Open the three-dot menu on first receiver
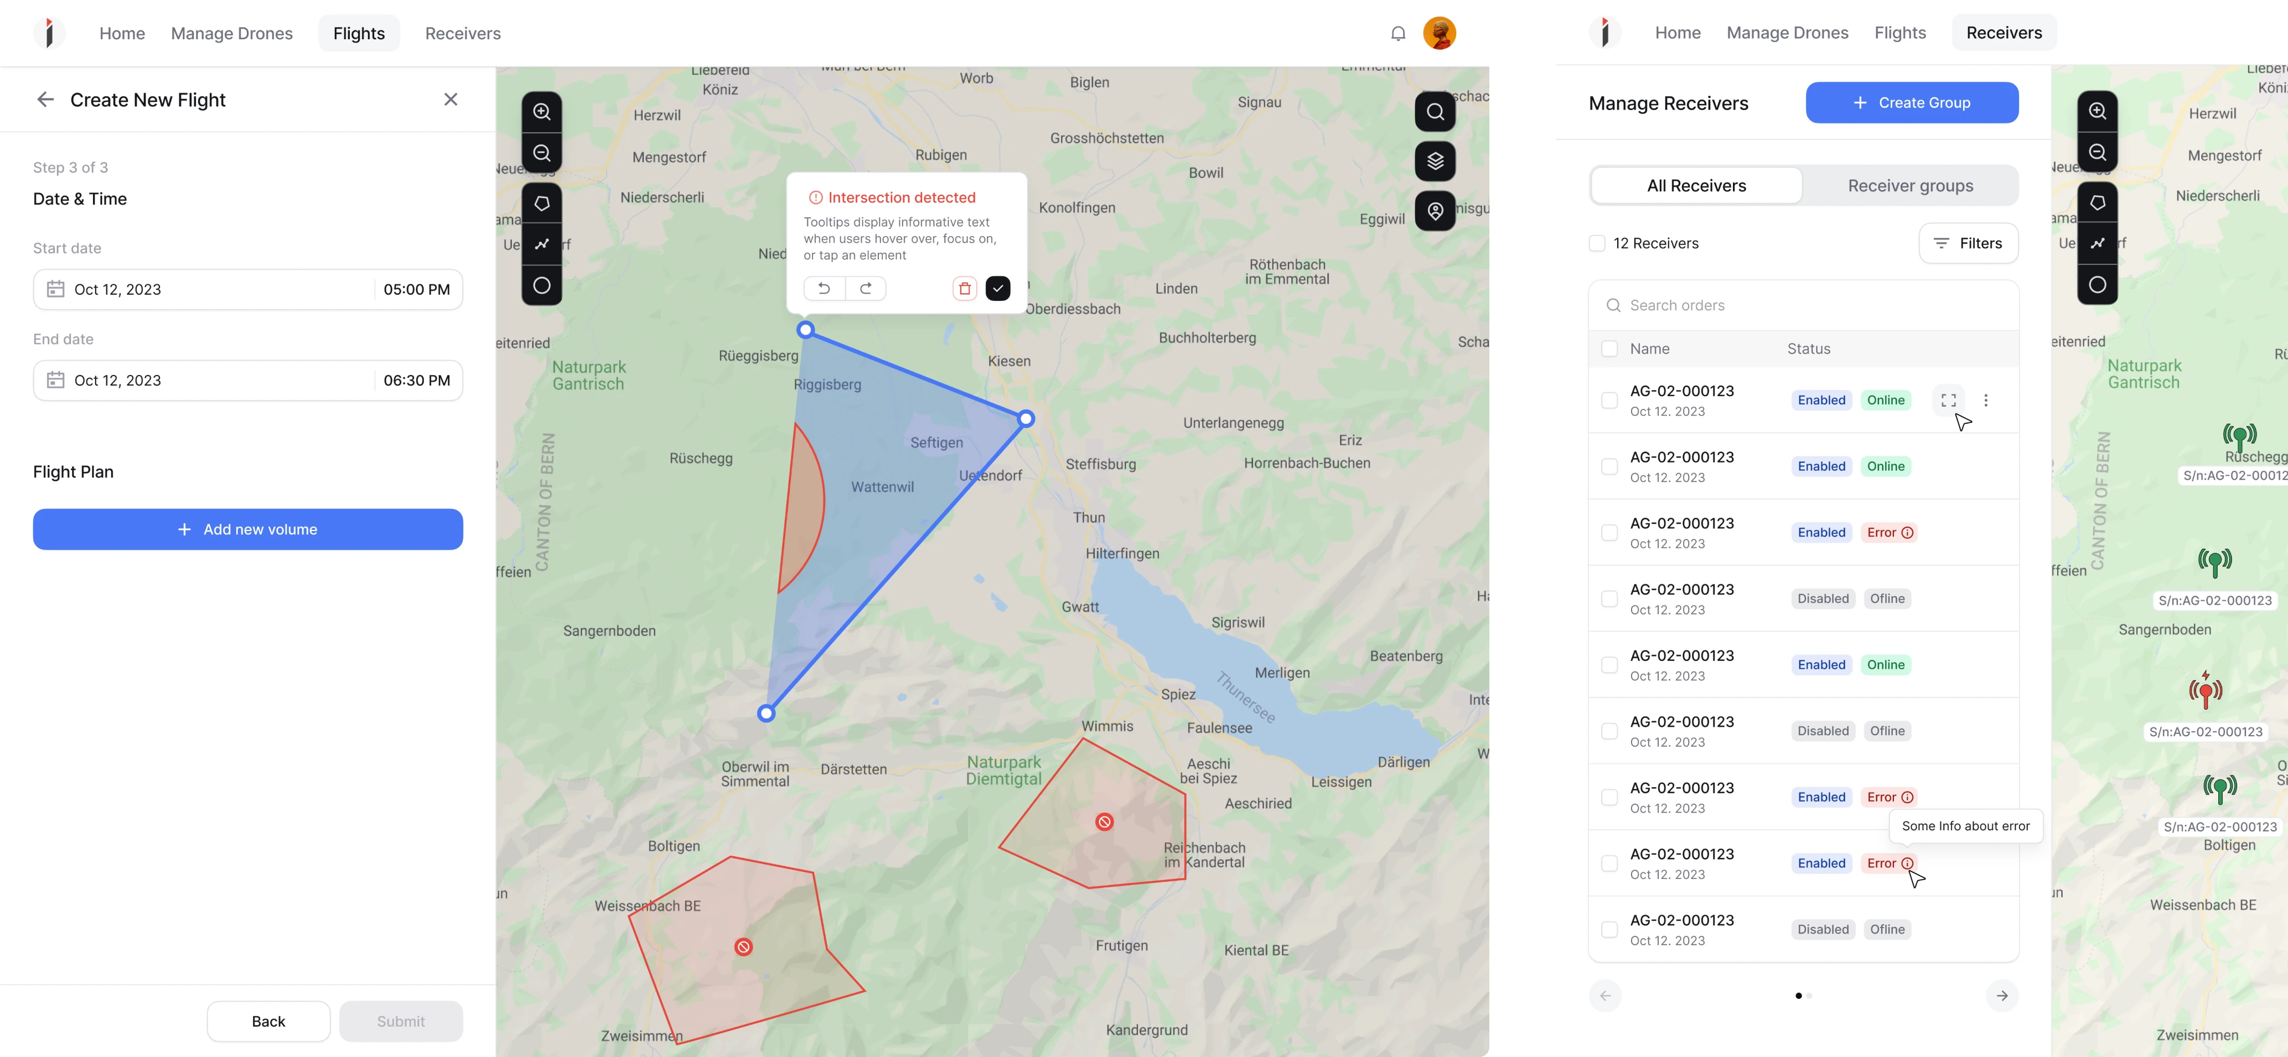2288x1057 pixels. (1986, 400)
